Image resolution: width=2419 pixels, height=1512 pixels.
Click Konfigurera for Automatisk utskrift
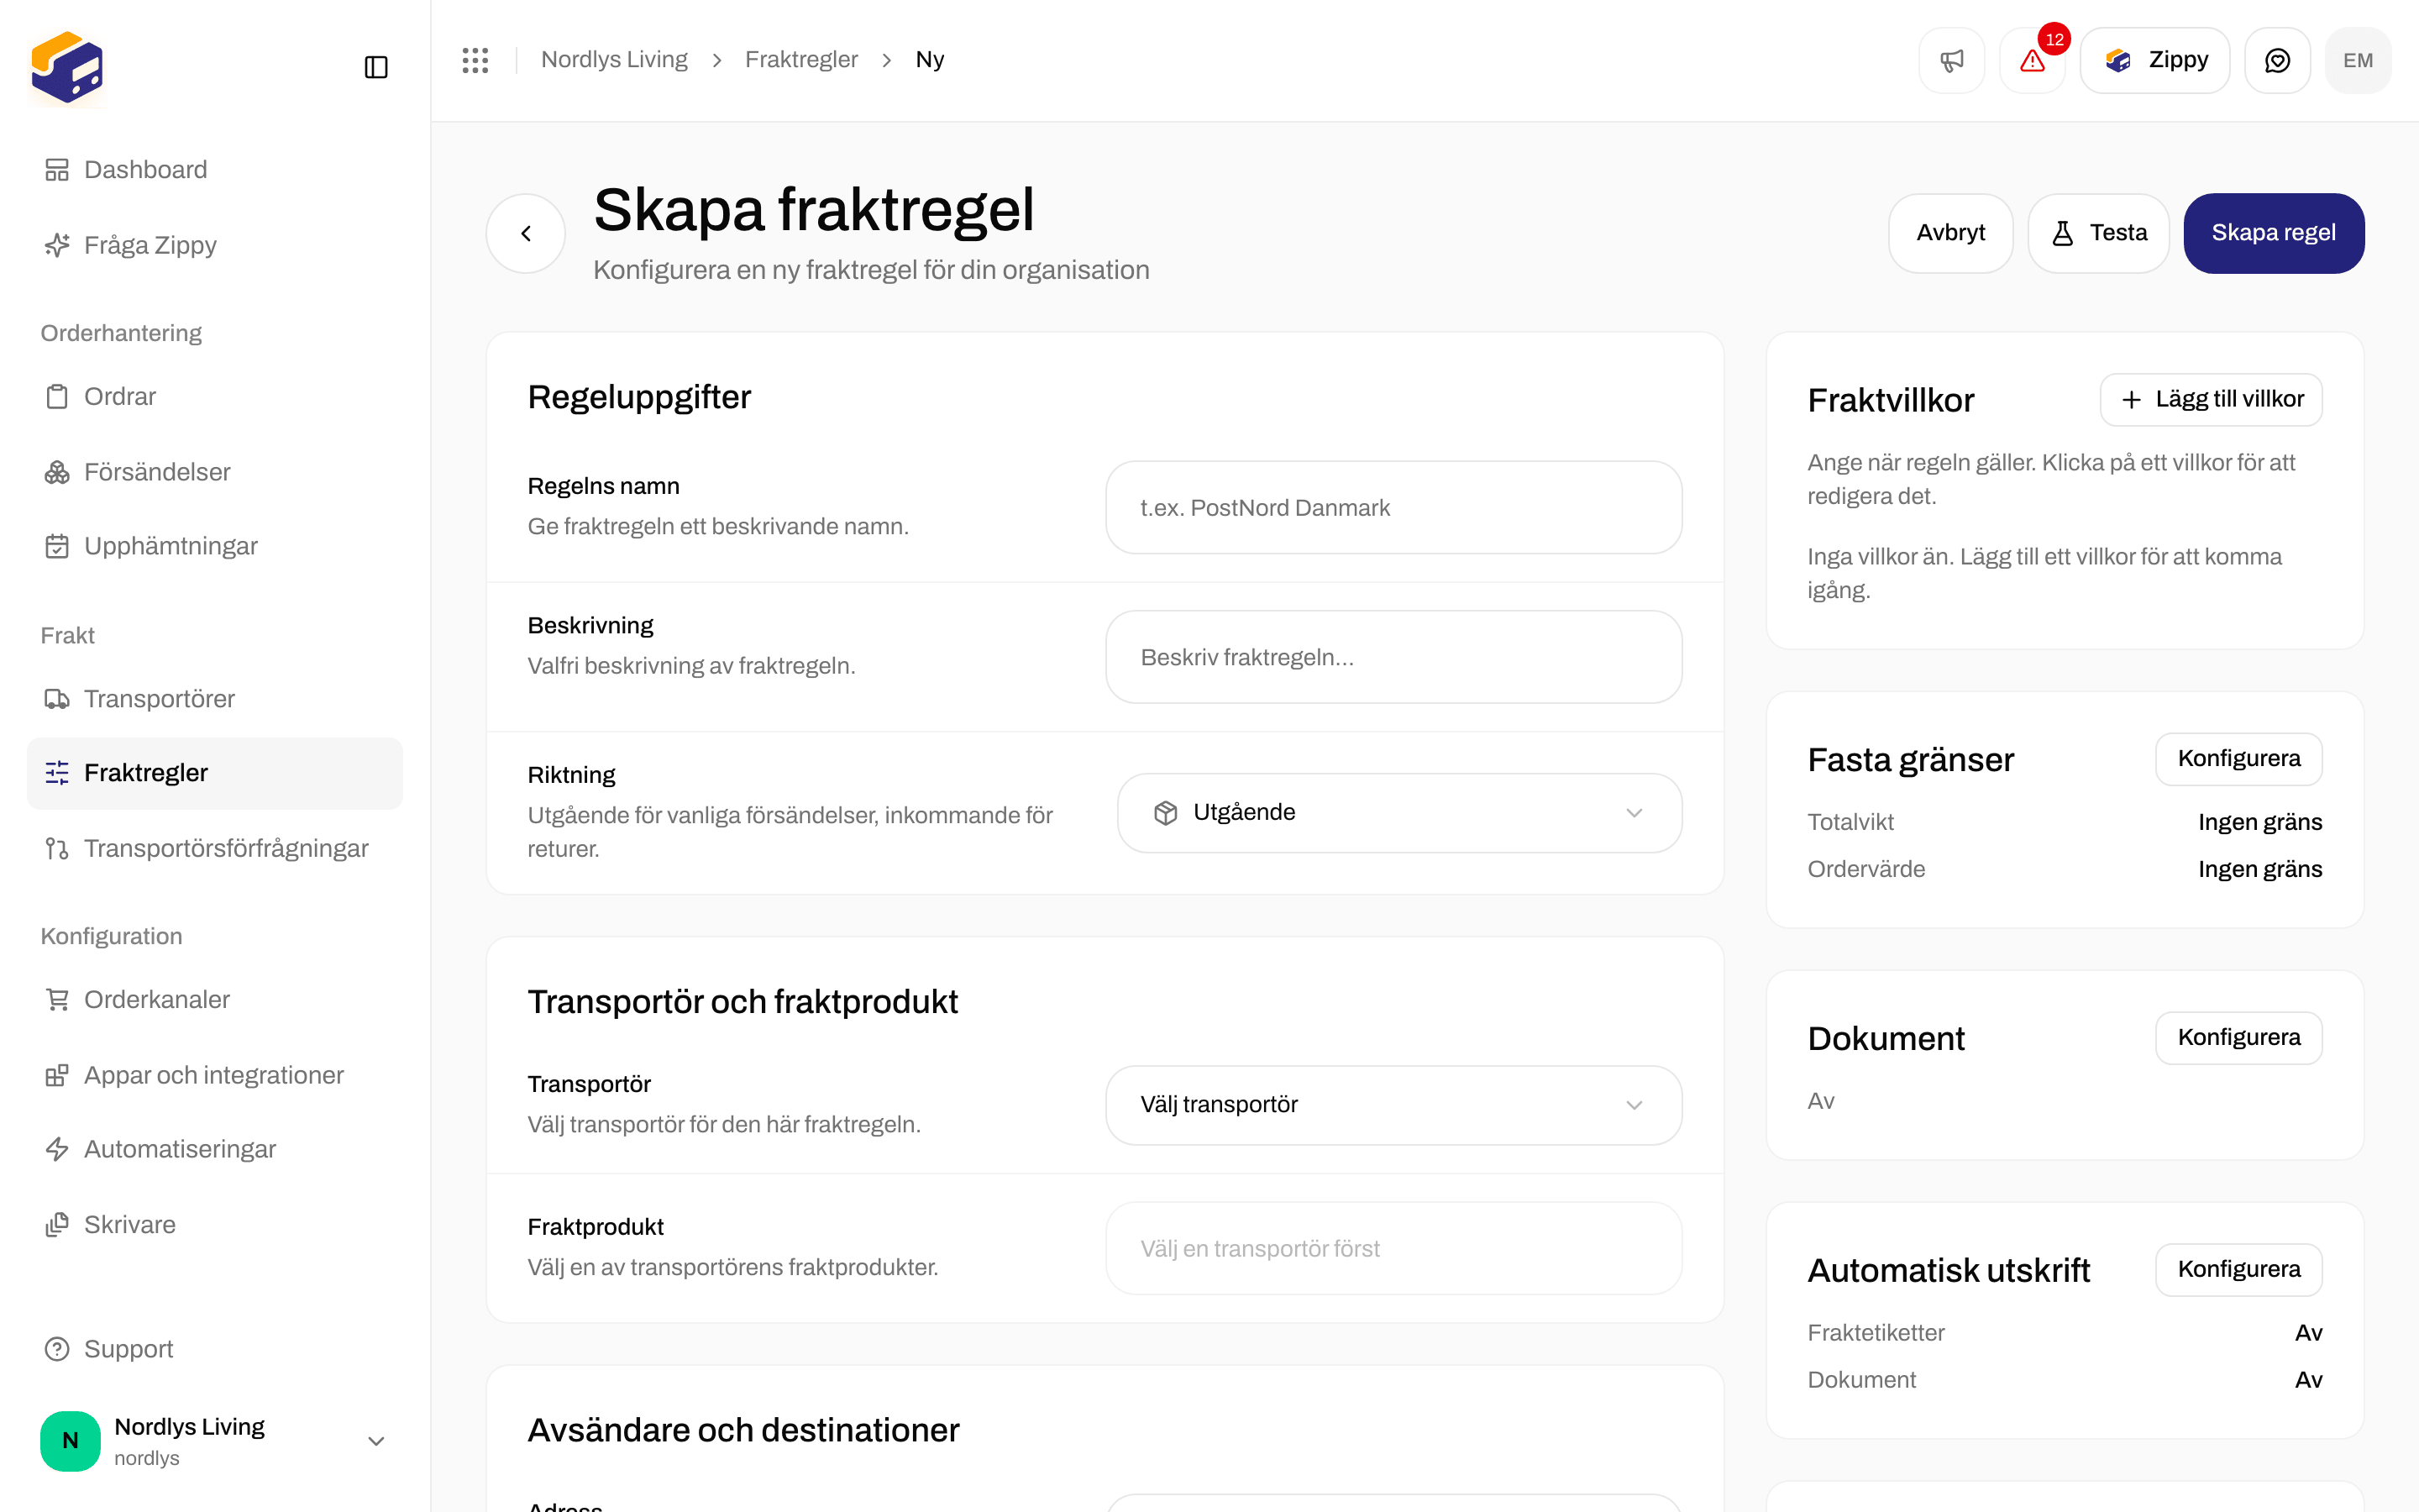tap(2238, 1270)
